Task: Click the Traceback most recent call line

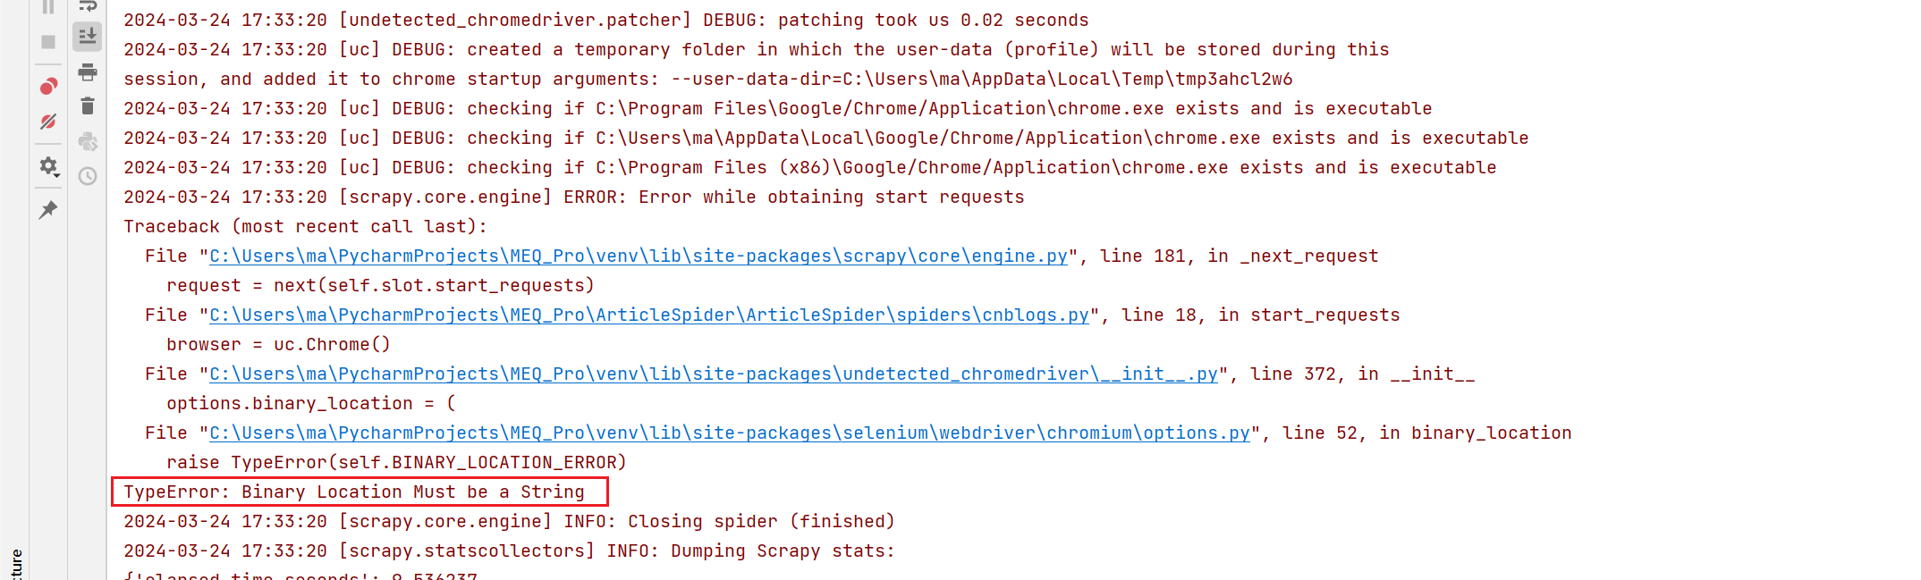Action: [x=305, y=227]
